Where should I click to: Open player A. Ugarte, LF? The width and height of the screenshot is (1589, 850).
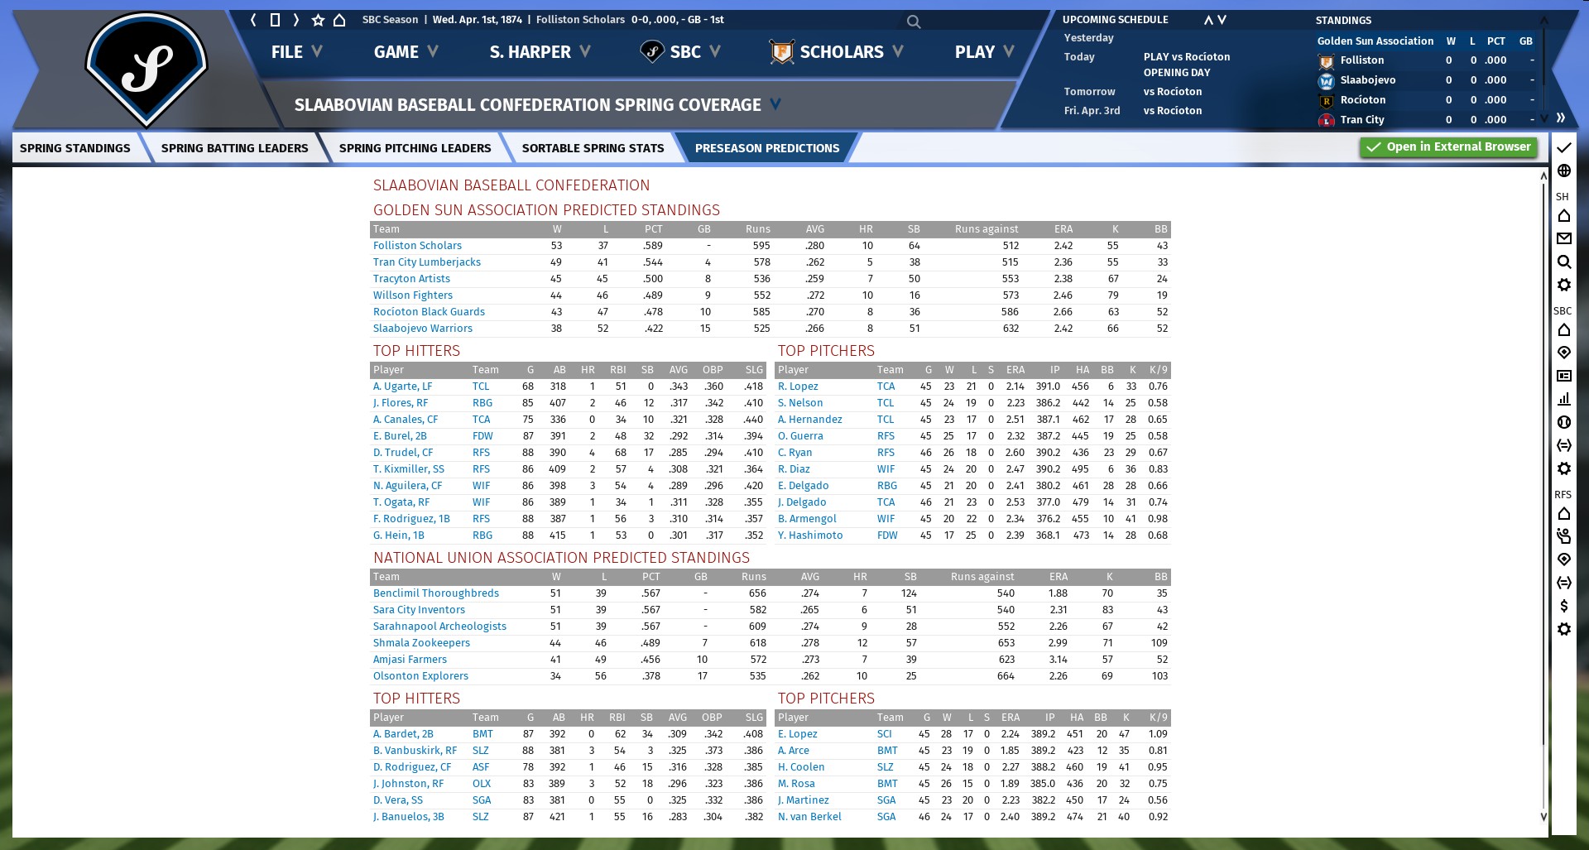click(x=402, y=387)
